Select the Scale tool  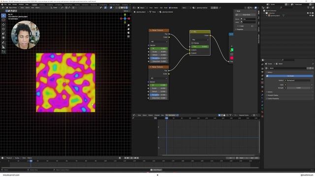point(3,33)
